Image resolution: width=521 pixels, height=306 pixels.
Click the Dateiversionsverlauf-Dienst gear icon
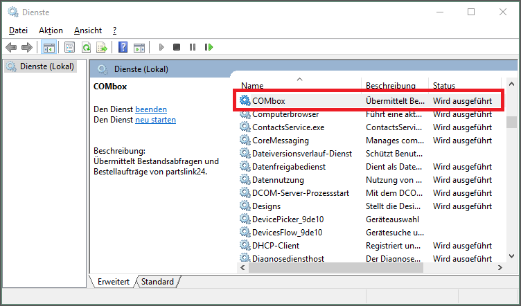tap(245, 153)
